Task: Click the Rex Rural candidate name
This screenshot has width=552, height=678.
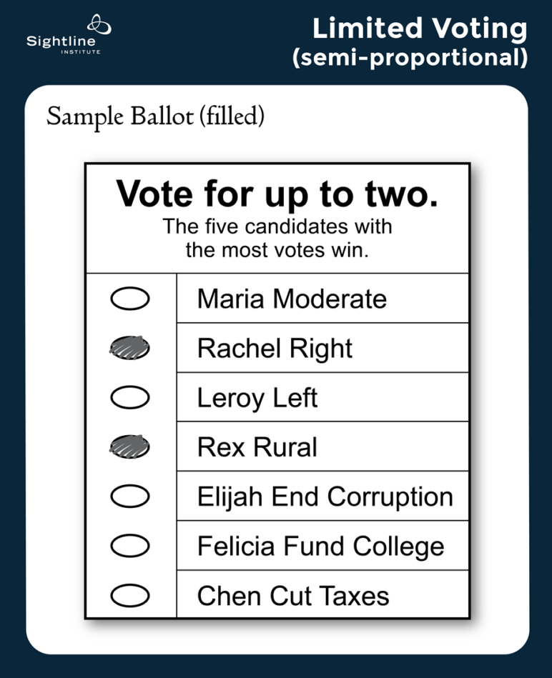Action: point(257,448)
